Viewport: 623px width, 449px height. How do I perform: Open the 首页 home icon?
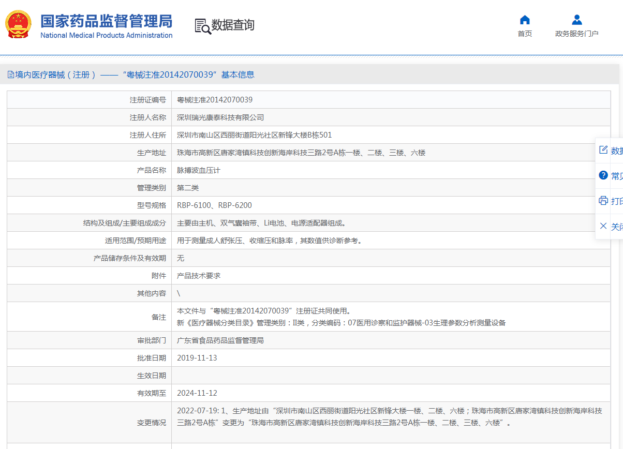(525, 20)
